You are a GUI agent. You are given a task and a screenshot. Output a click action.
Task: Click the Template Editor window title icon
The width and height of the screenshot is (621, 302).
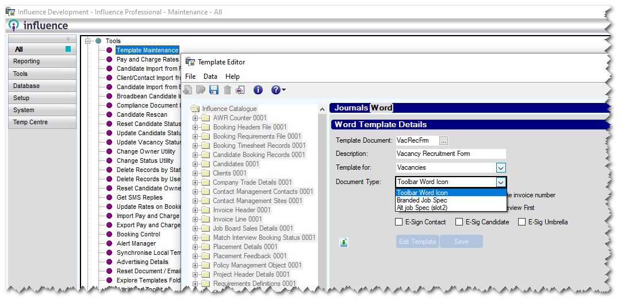pyautogui.click(x=190, y=62)
